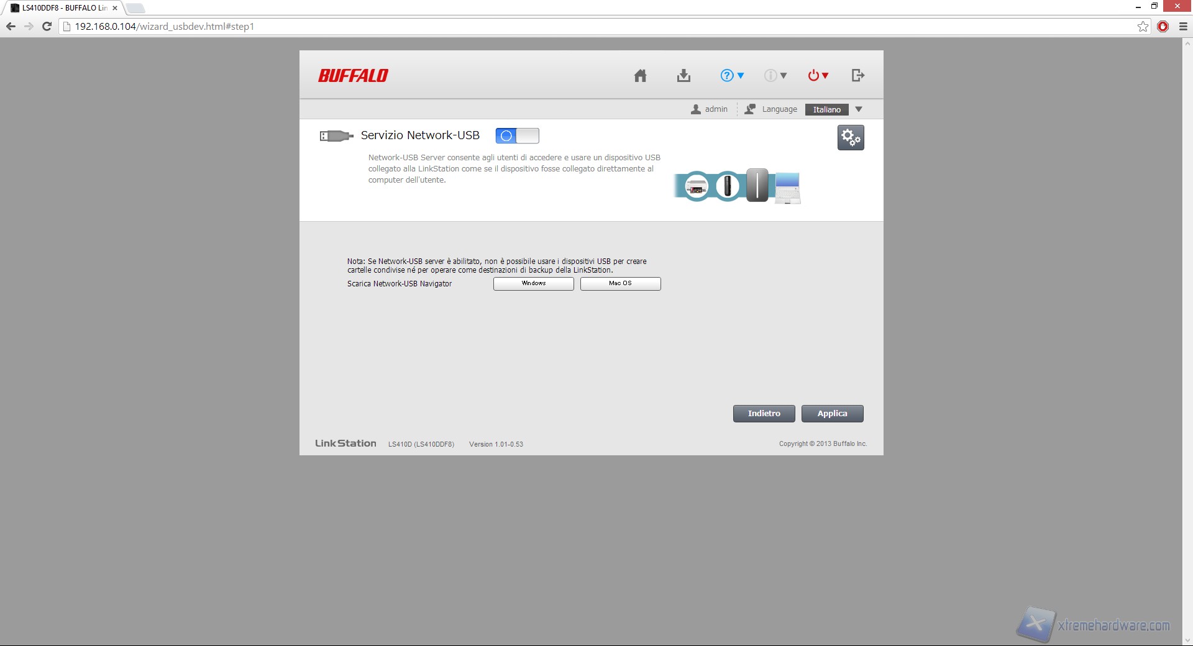Click the download icon in header
The width and height of the screenshot is (1193, 646).
[x=683, y=76]
